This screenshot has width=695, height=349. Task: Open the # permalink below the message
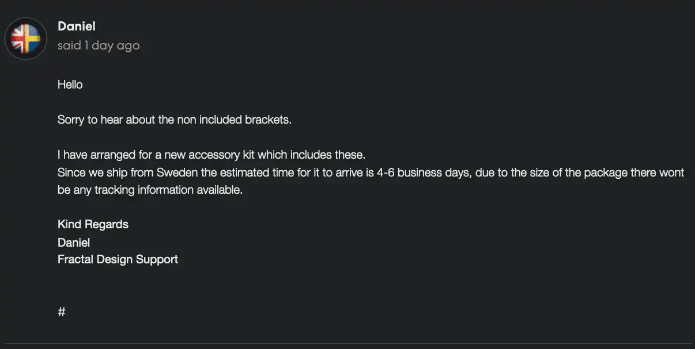pos(62,312)
